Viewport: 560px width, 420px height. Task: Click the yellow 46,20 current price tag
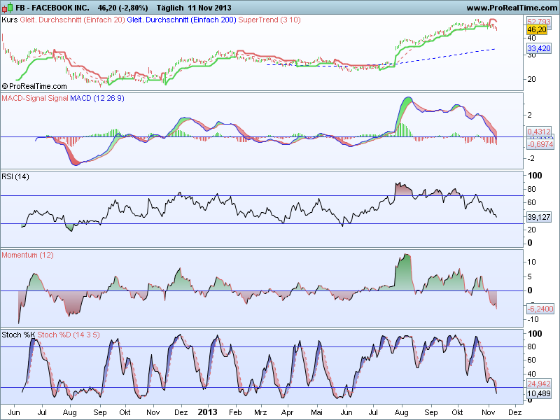click(x=537, y=29)
